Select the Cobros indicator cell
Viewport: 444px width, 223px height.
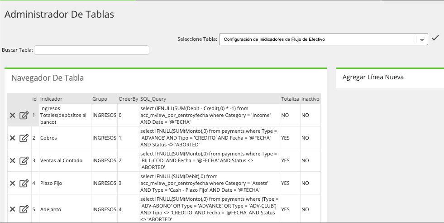pyautogui.click(x=65, y=138)
